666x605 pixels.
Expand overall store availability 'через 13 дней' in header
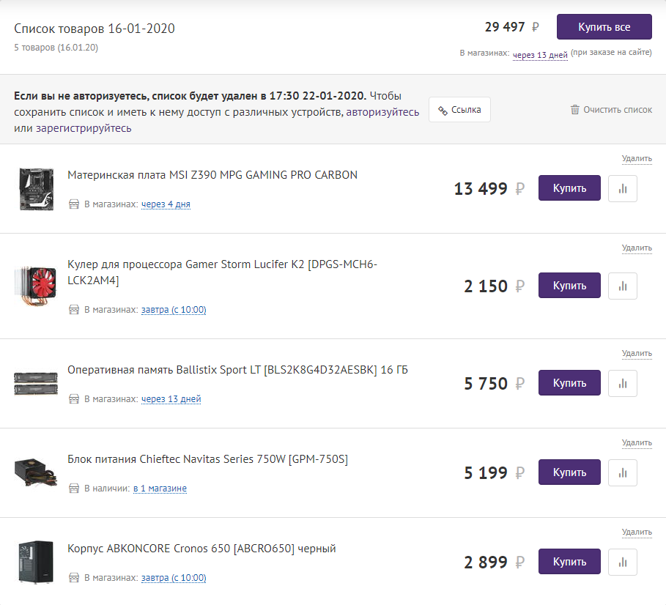click(x=540, y=54)
